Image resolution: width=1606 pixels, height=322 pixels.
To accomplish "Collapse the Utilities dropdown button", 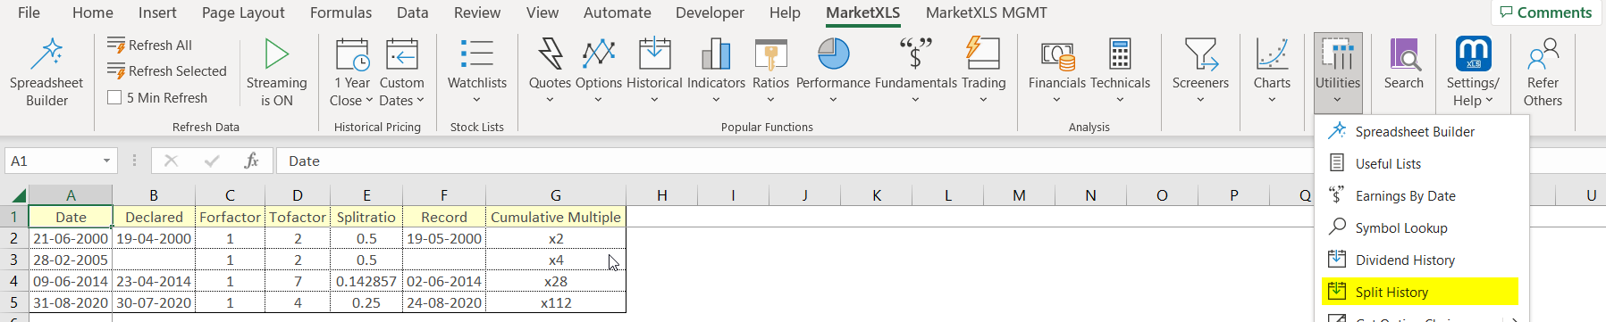I will tap(1338, 73).
